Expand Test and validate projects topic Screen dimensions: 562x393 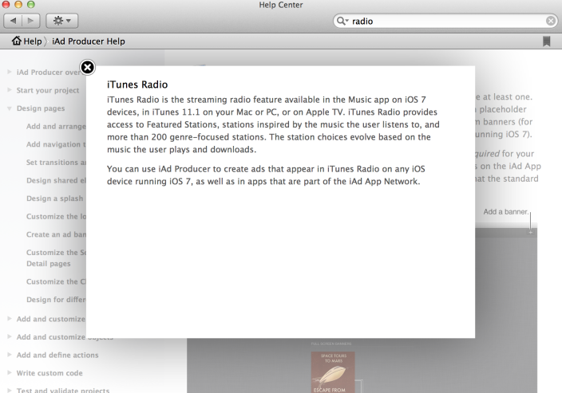pos(10,390)
